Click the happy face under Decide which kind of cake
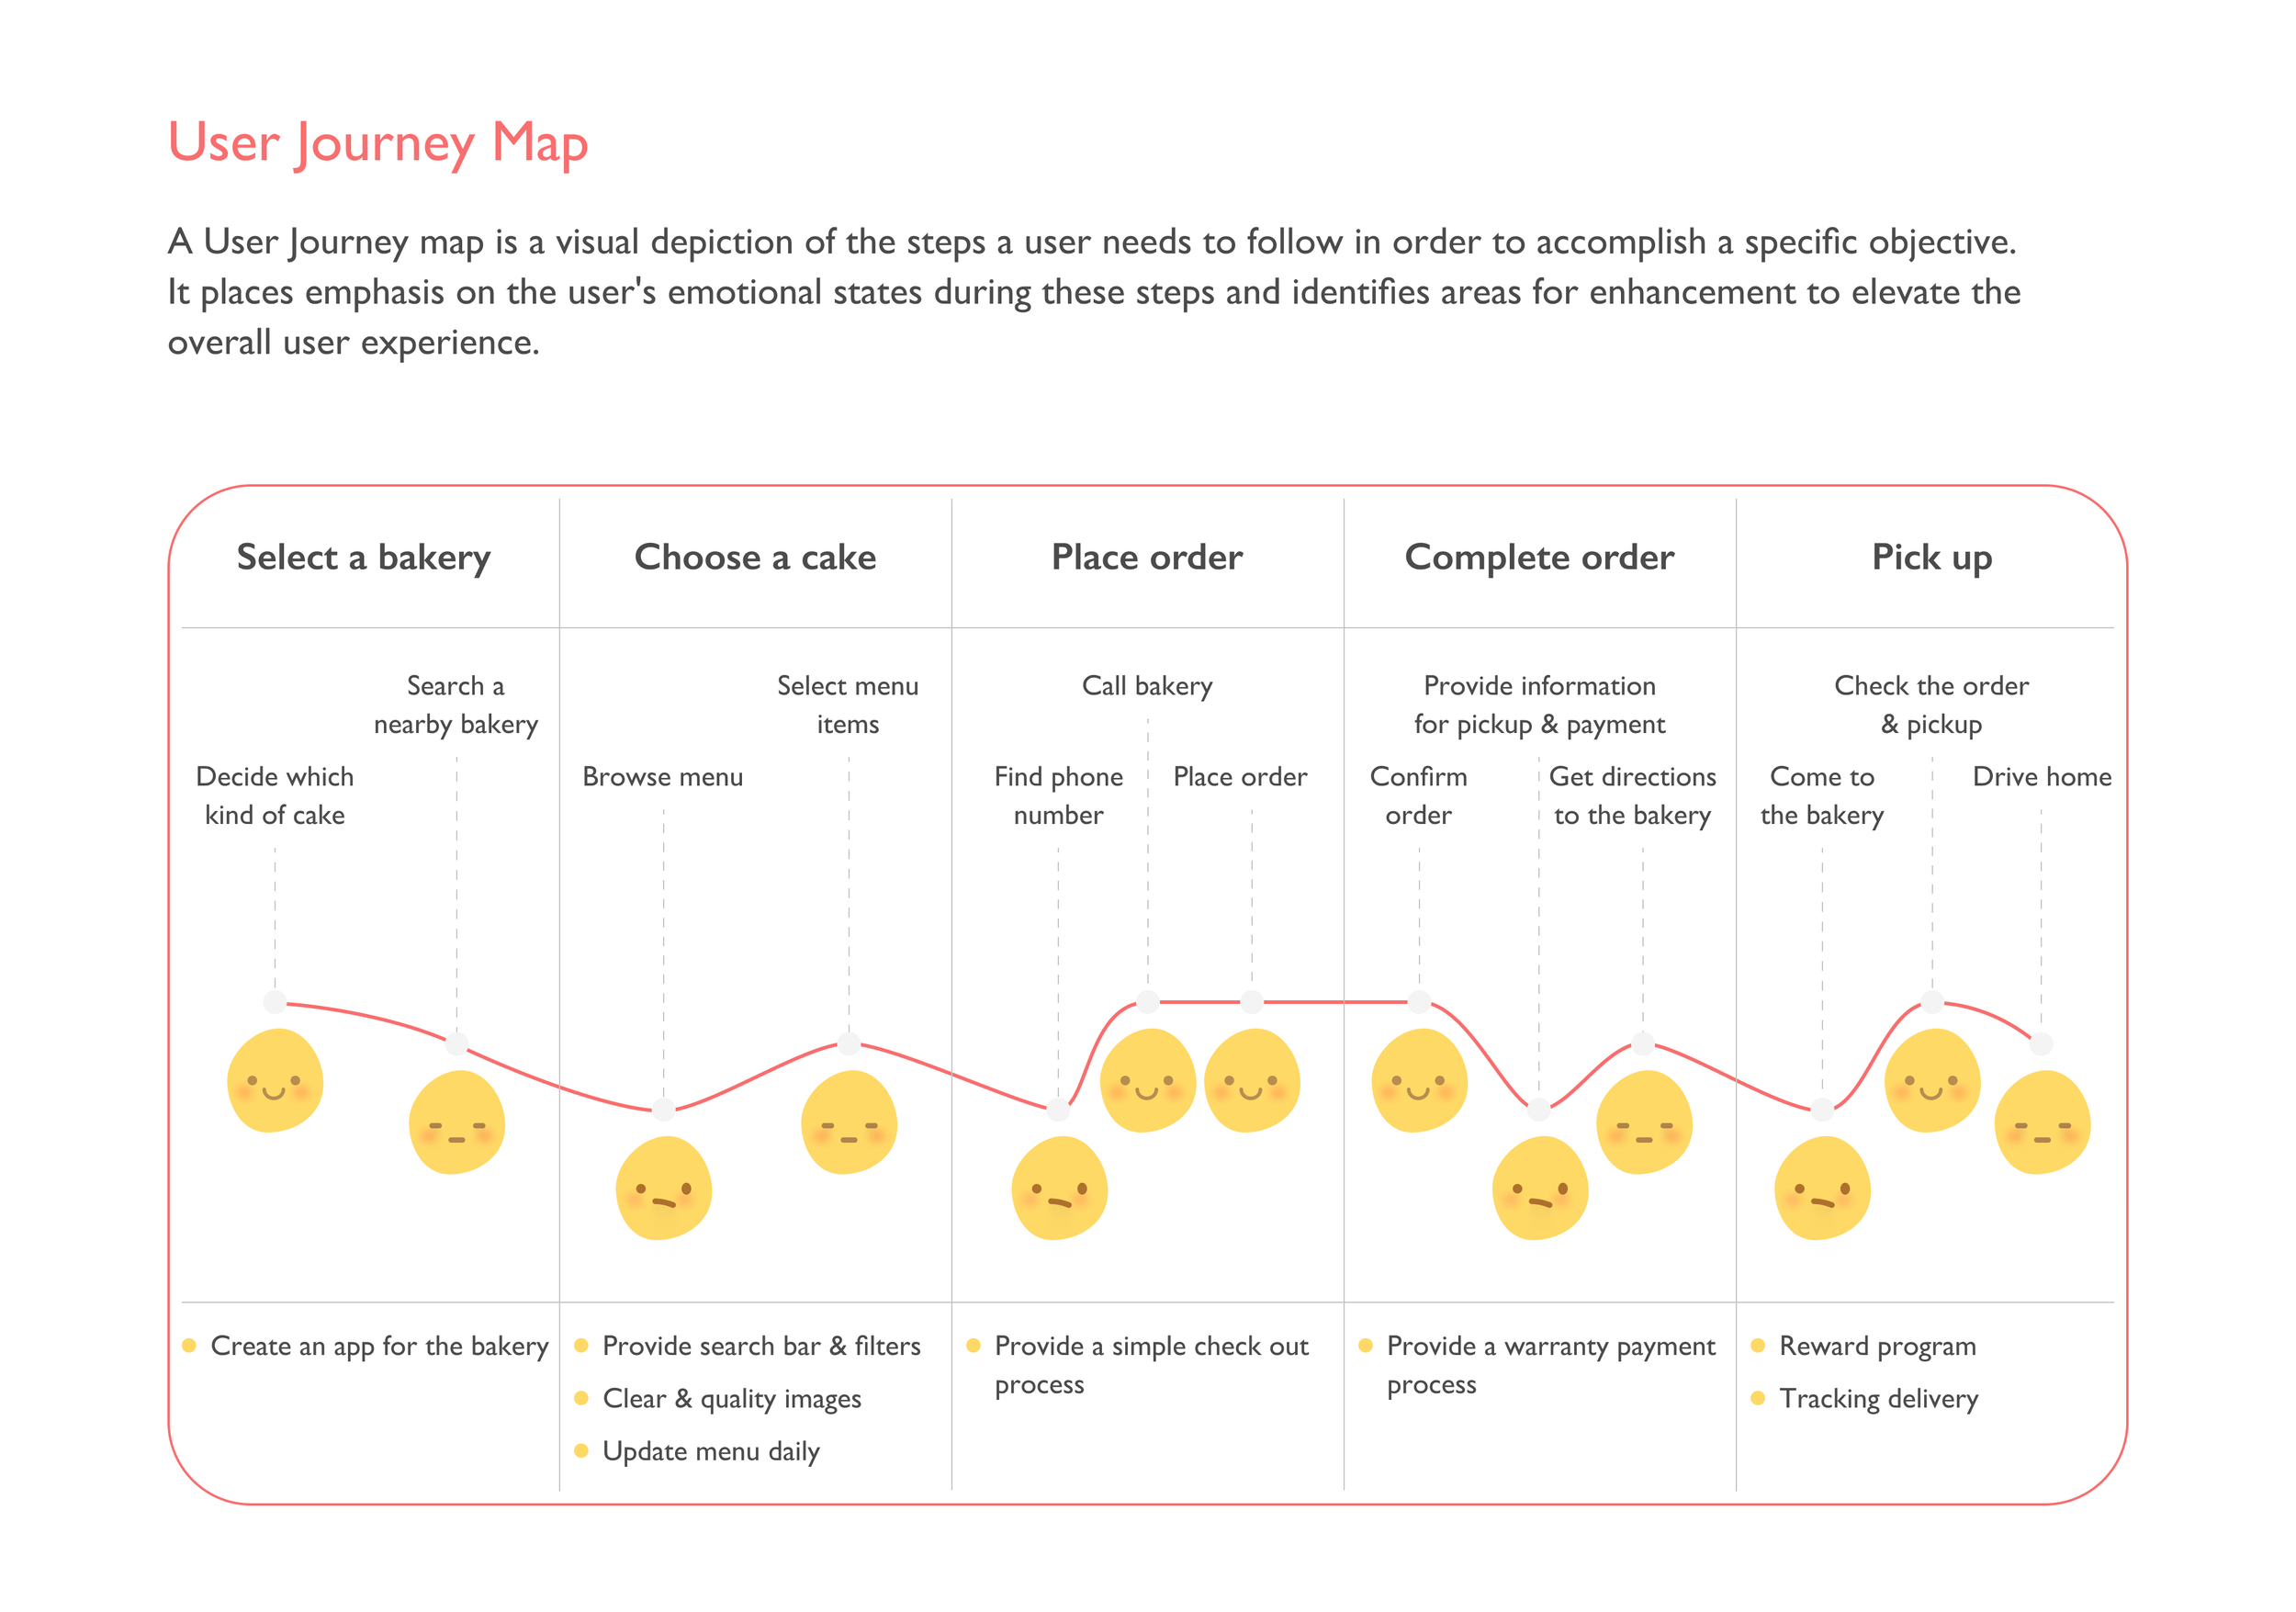2296x1612 pixels. [x=275, y=1081]
